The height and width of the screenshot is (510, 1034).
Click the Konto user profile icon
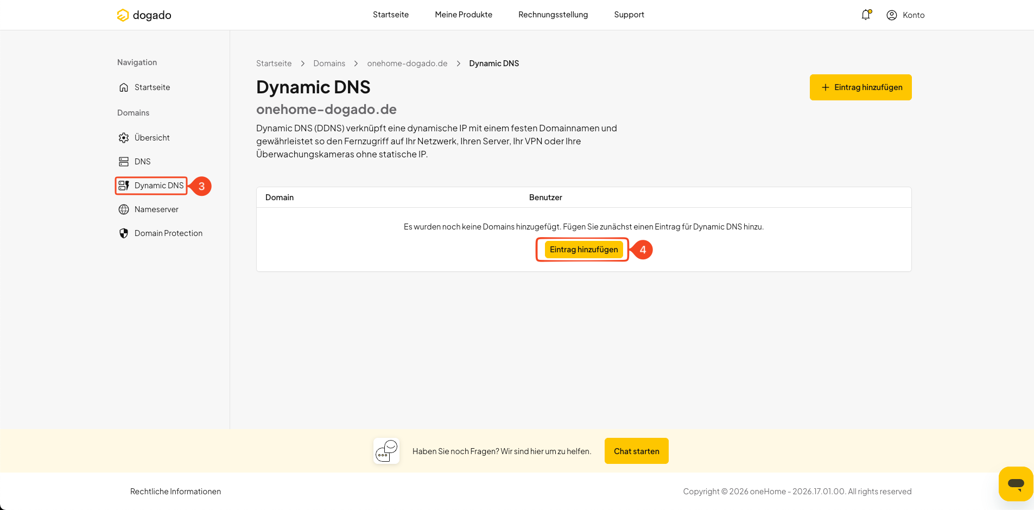click(892, 15)
